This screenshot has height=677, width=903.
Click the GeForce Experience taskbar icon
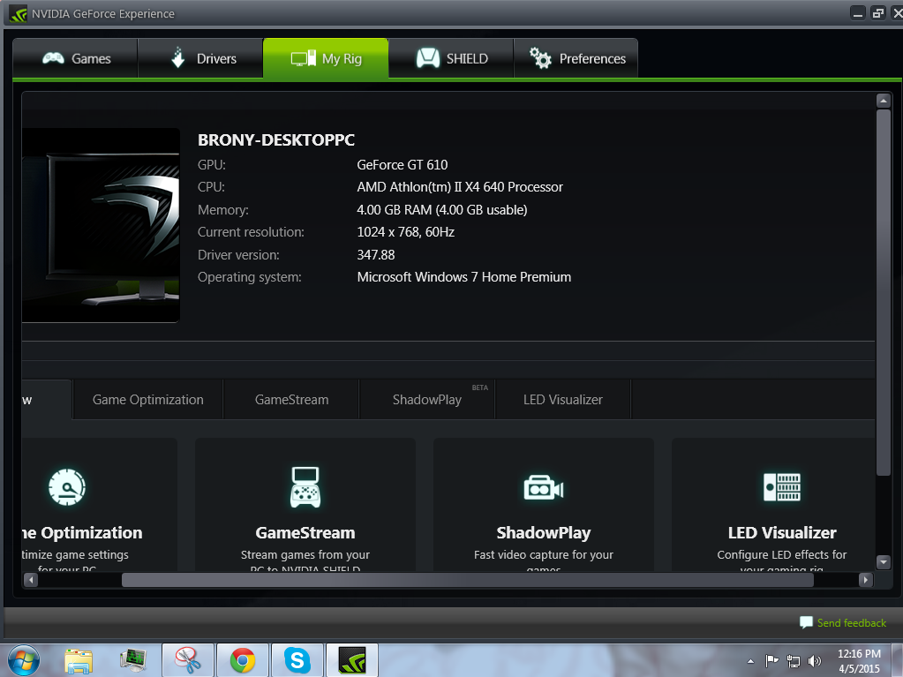[x=352, y=660]
